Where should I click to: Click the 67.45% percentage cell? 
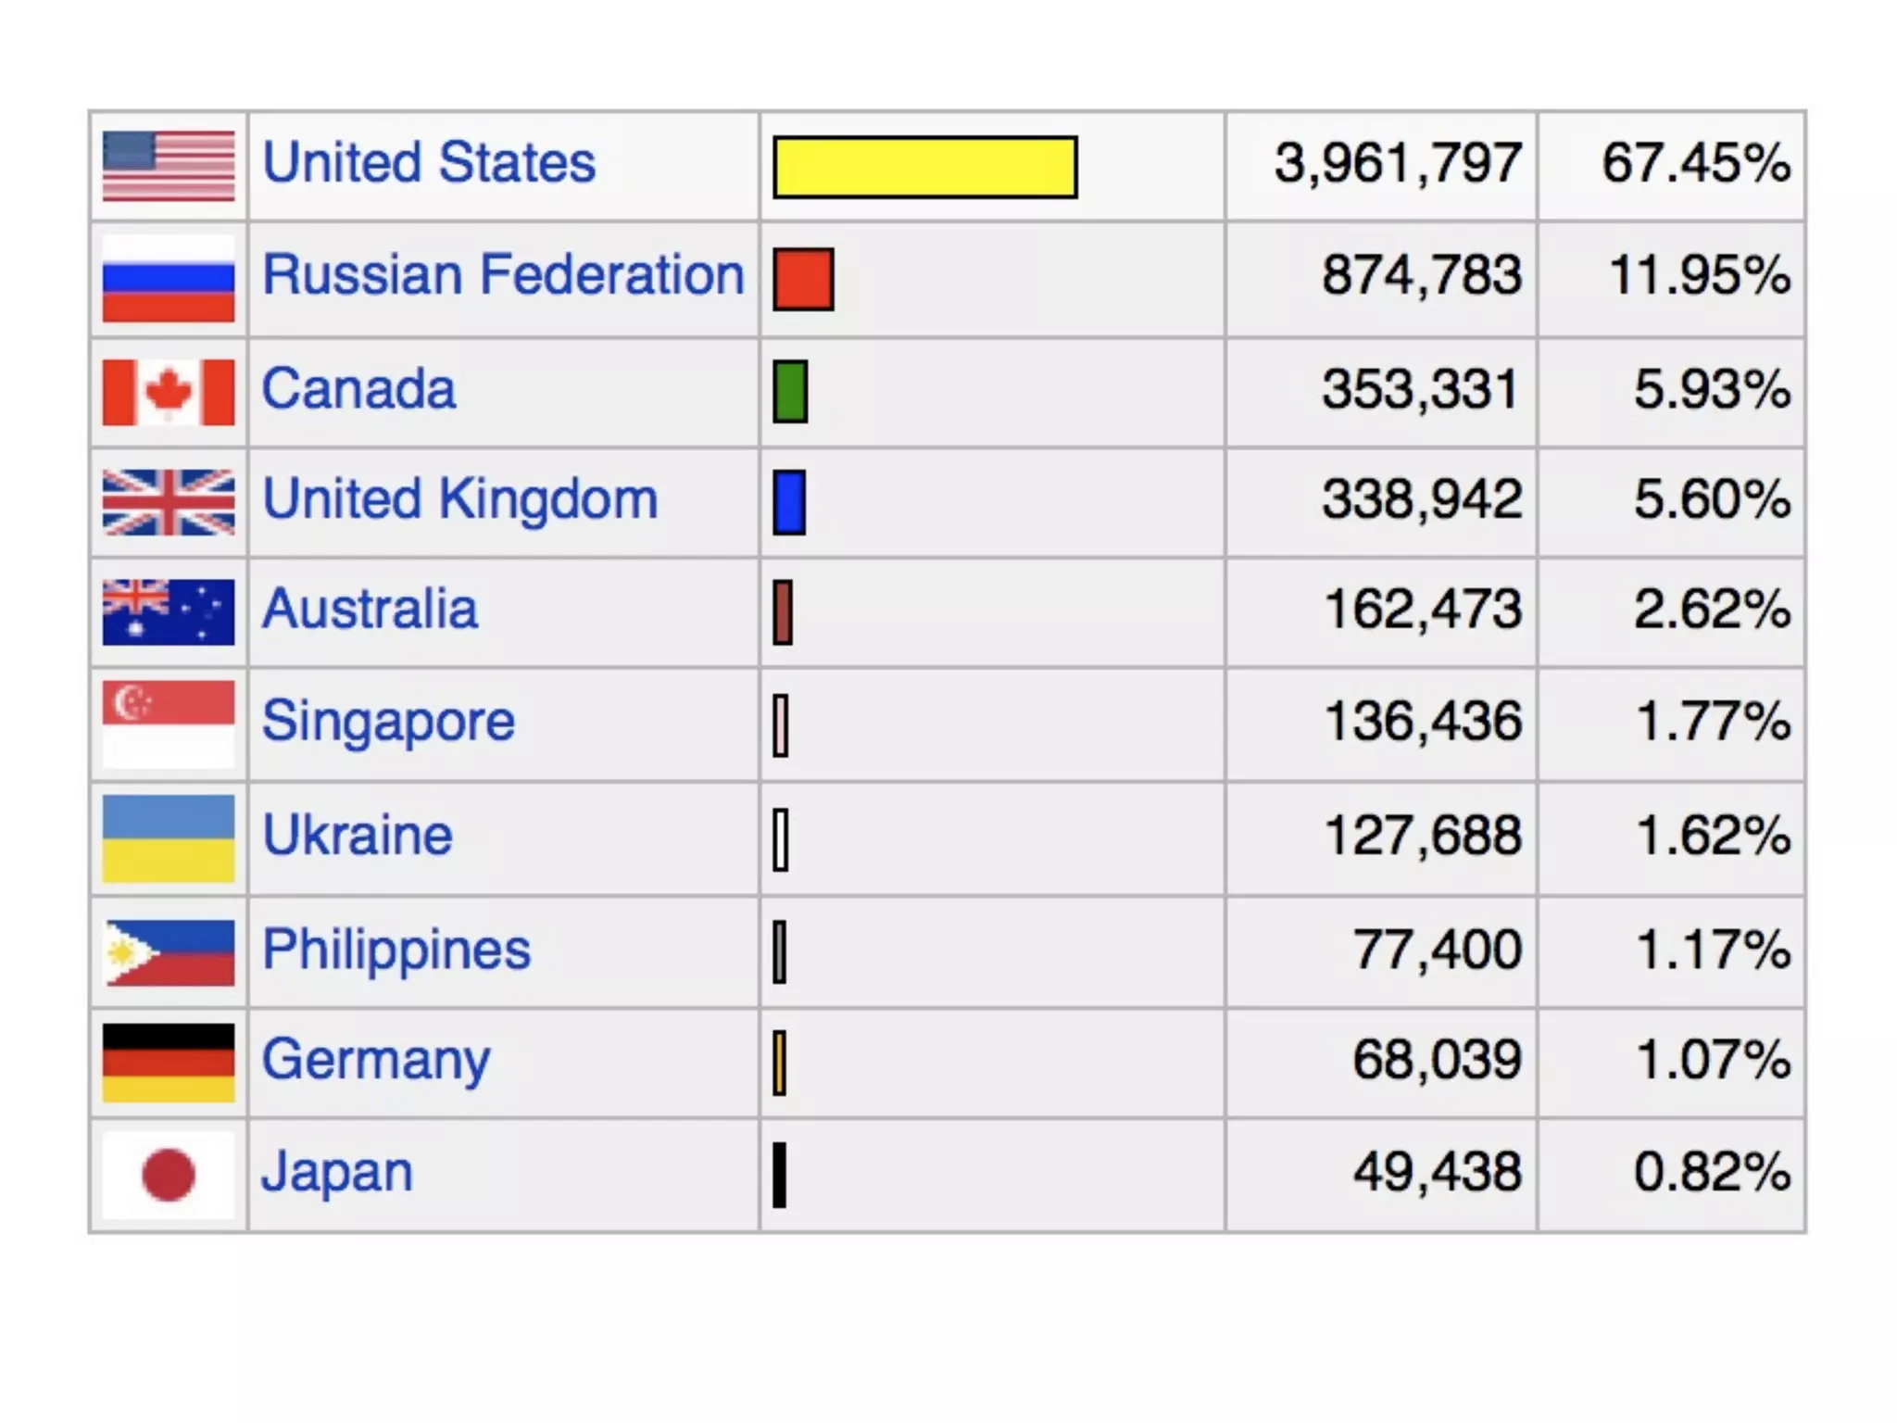(1695, 164)
